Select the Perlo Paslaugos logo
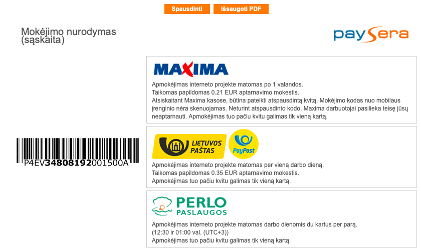The height and width of the screenshot is (250, 421). 189,206
